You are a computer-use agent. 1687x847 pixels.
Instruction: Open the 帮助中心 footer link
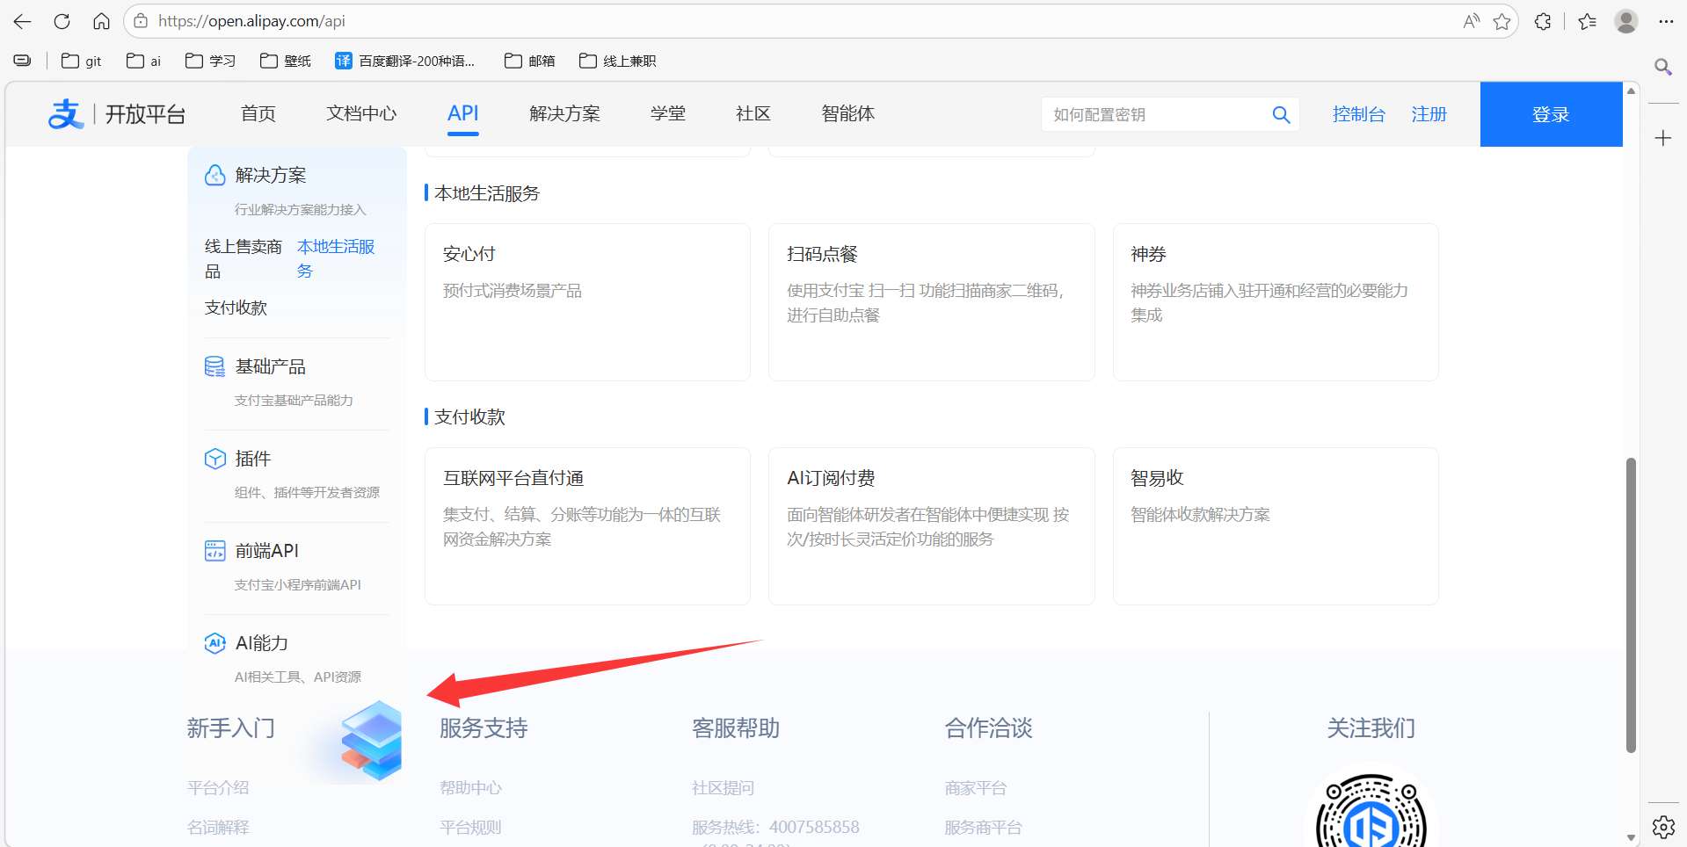(470, 788)
